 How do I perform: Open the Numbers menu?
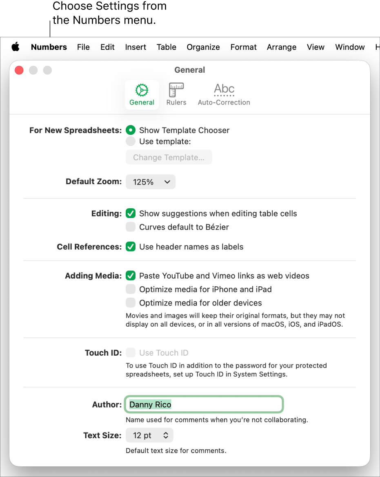point(49,47)
